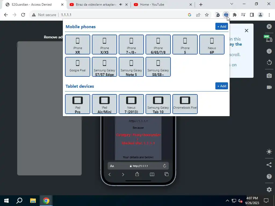275x206 pixels.
Task: Choose Samsung Galaxy Note 5 tile
Action: click(131, 67)
